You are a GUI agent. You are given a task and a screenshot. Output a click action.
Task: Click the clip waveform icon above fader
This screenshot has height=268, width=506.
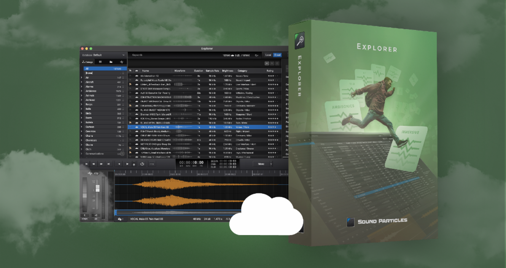tap(90, 173)
